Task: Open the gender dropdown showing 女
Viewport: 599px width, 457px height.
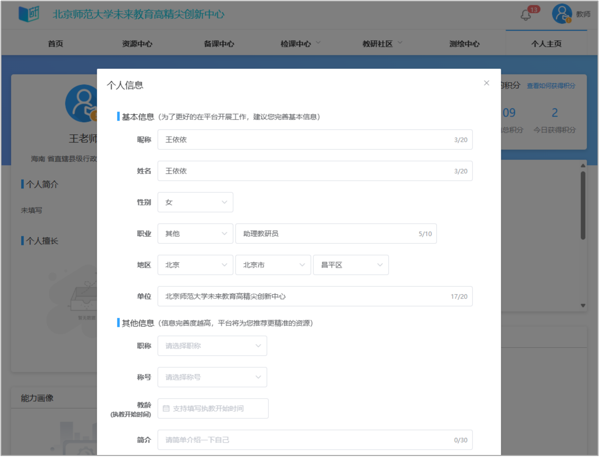Action: [195, 202]
